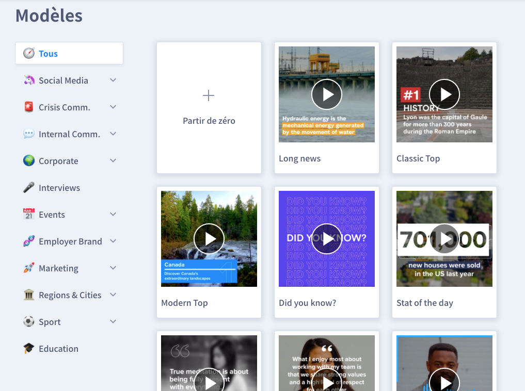Screen dimensions: 525x391
Task: Select the Tous filter label
Action: tap(48, 54)
